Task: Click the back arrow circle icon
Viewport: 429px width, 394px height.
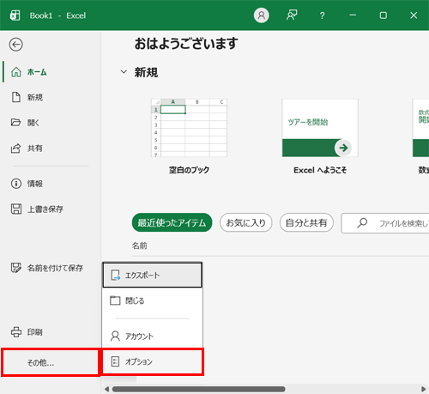Action: point(15,45)
